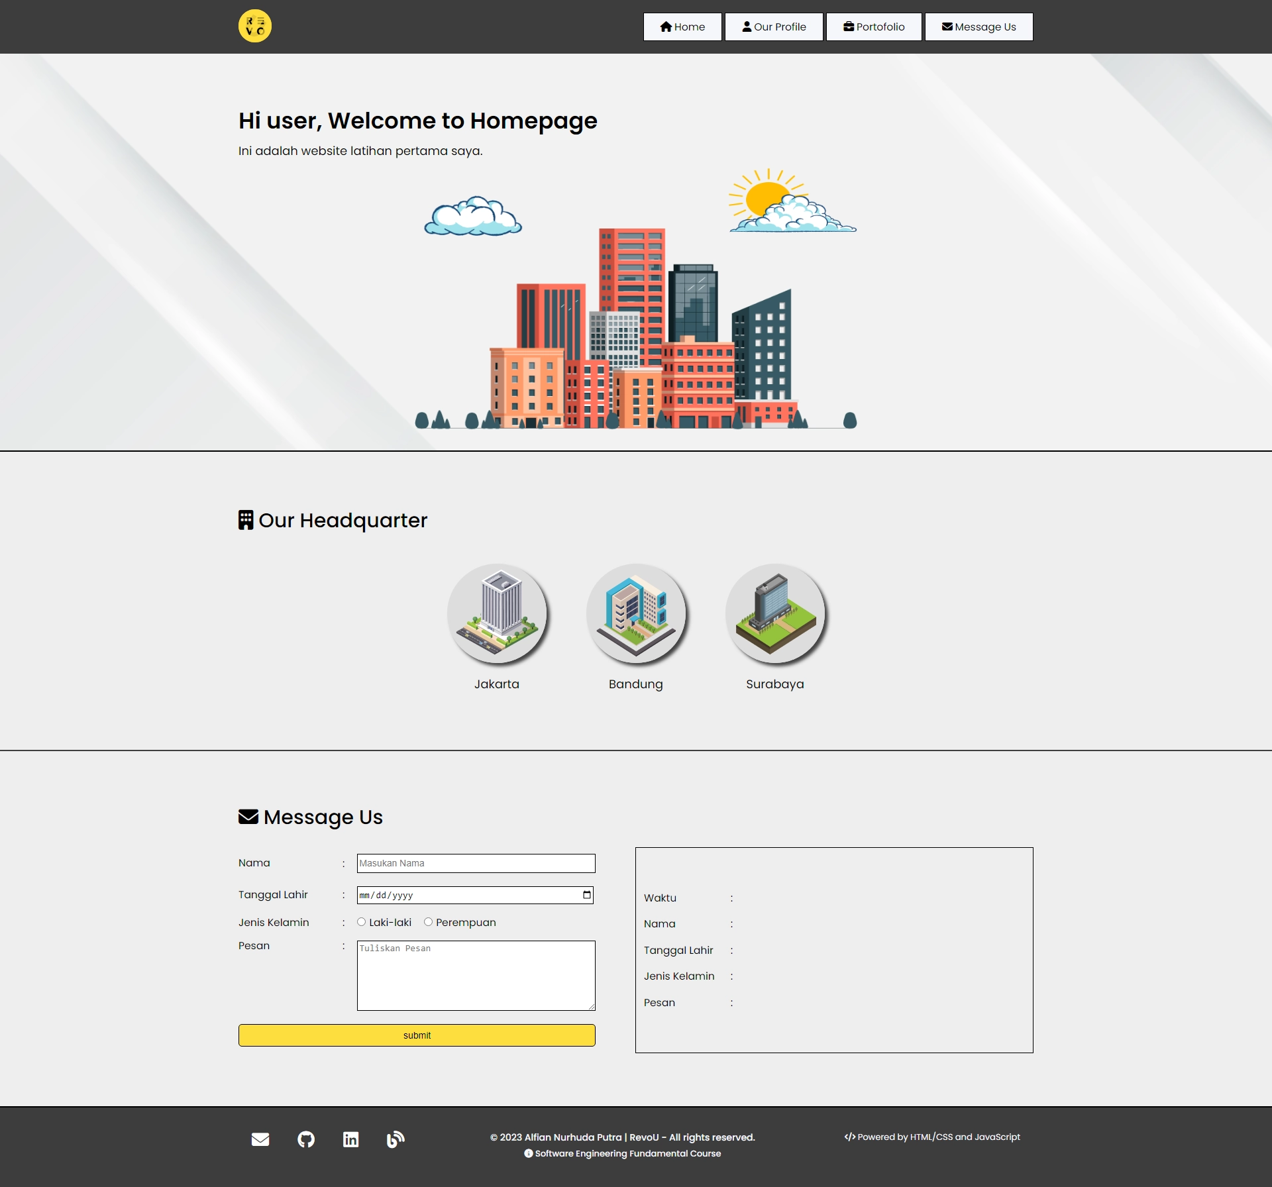The height and width of the screenshot is (1187, 1272).
Task: Click the LinkedIn icon in the footer
Action: [350, 1139]
